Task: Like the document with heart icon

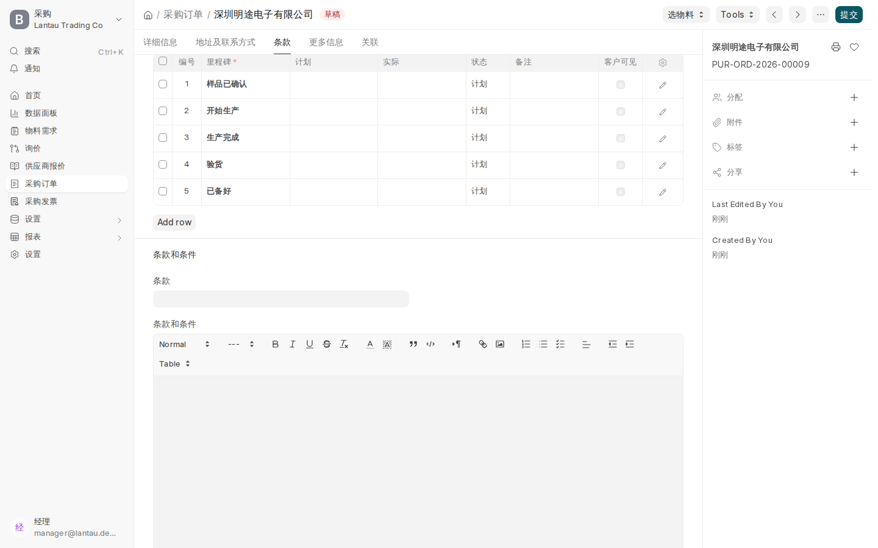Action: [854, 47]
